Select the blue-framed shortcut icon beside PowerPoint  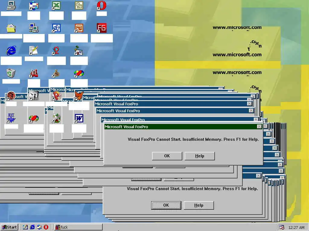[56, 28]
